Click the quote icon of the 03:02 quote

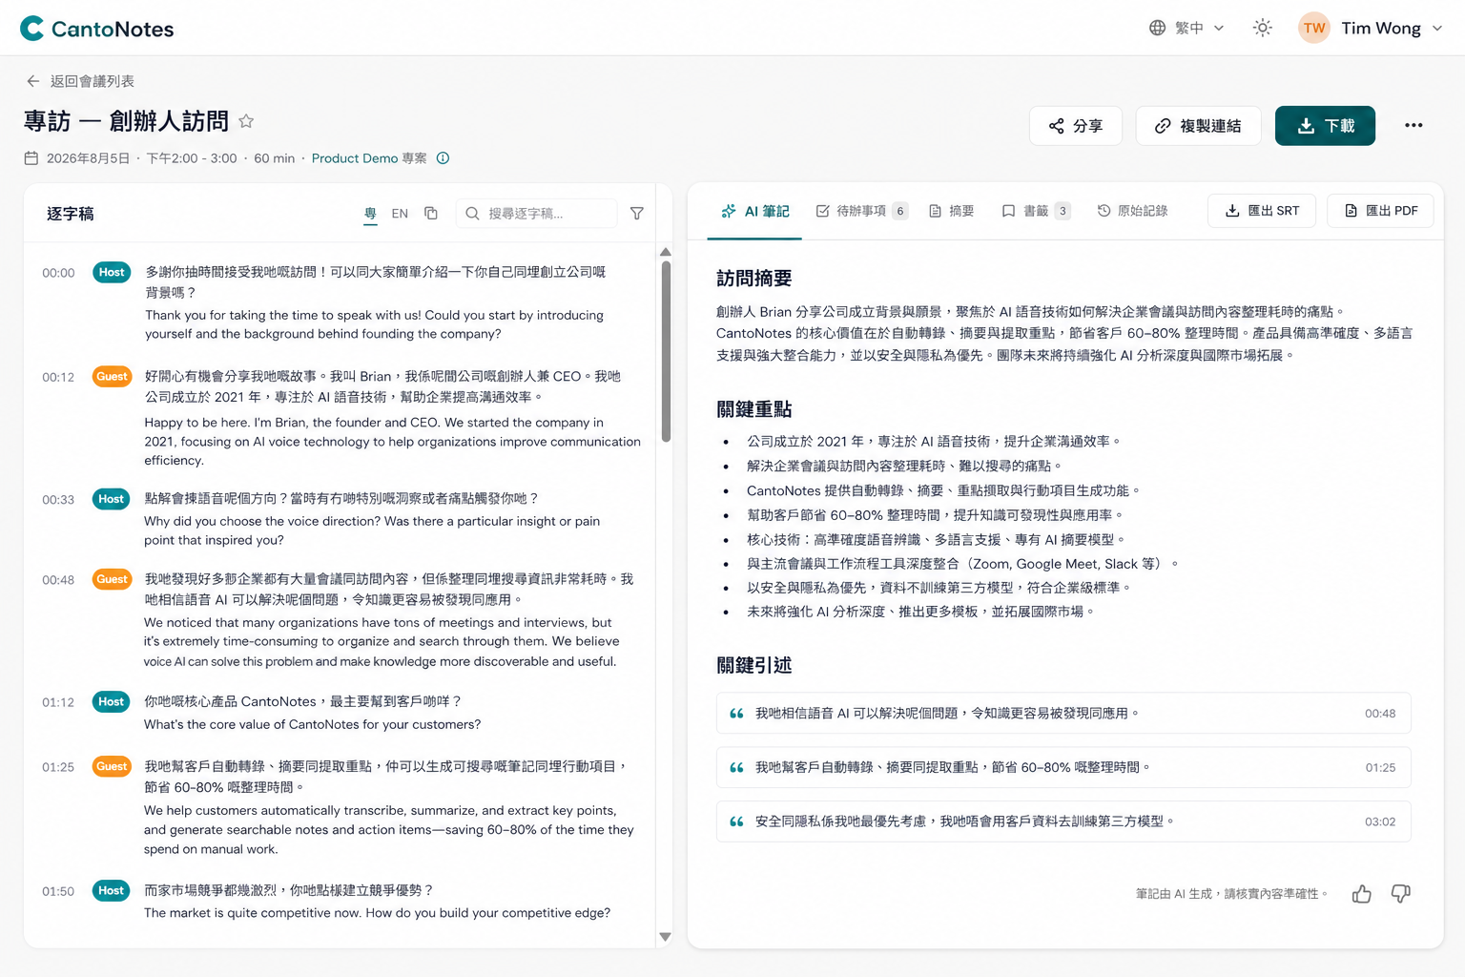click(736, 821)
